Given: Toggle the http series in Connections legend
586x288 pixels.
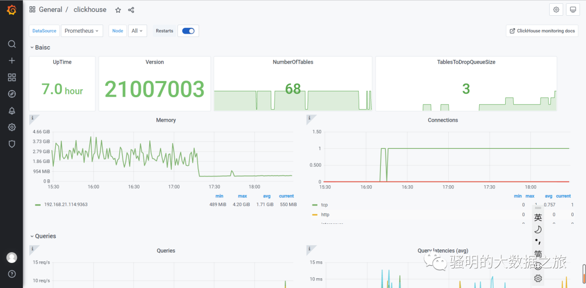Looking at the screenshot, I should click(x=325, y=215).
